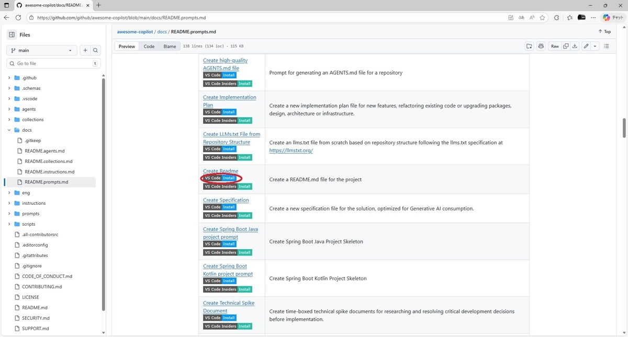Expand the .schemas folder
This screenshot has width=628, height=337.
click(x=9, y=88)
